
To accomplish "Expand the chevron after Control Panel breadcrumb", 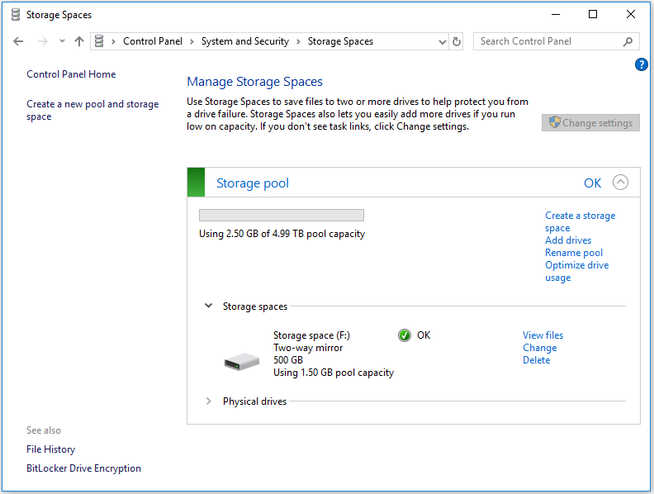I will pos(192,41).
